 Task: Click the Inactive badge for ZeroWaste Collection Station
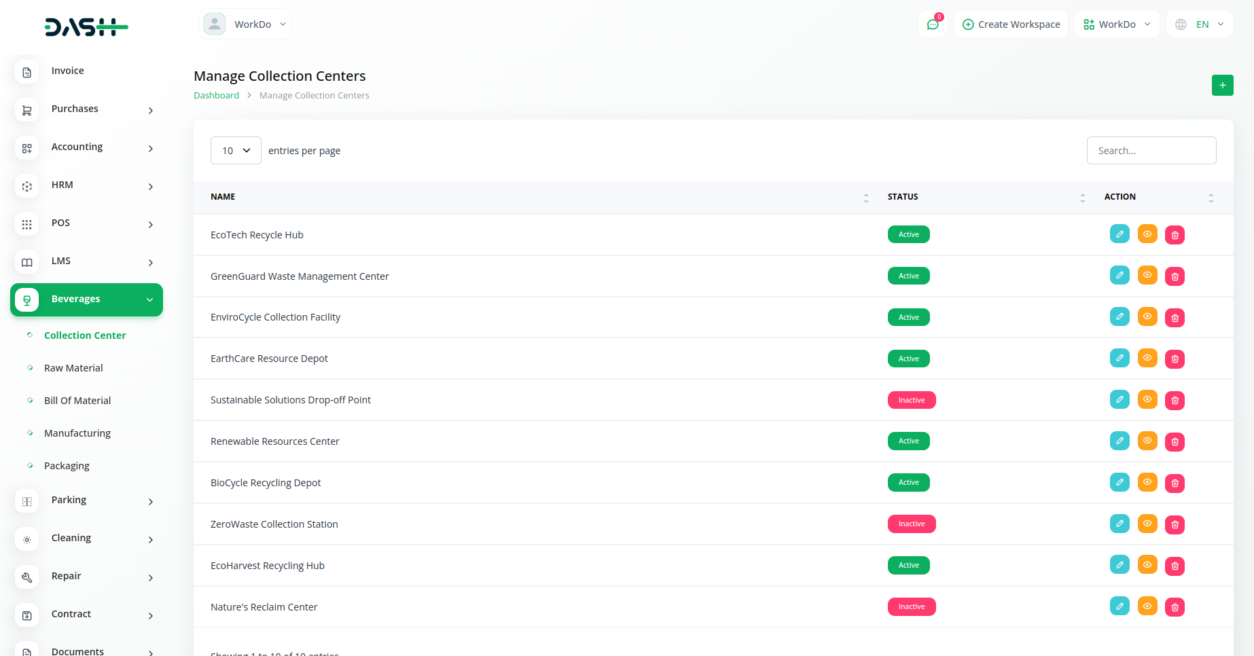[911, 524]
